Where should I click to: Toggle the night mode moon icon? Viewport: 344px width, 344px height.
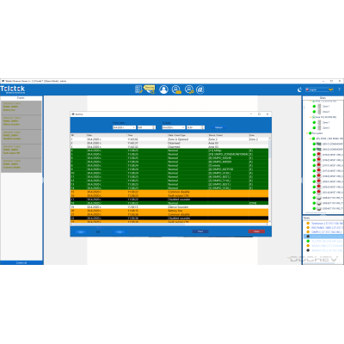click(299, 89)
